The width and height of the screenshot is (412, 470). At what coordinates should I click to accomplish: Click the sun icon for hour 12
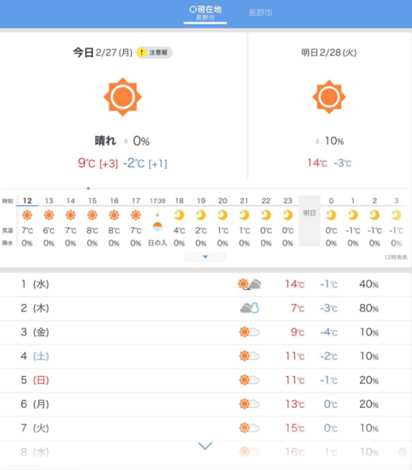[27, 215]
